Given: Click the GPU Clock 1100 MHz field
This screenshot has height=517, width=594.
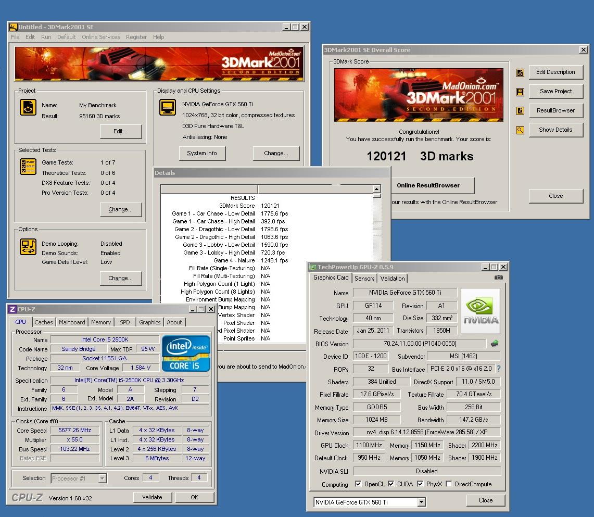Looking at the screenshot, I should point(369,445).
